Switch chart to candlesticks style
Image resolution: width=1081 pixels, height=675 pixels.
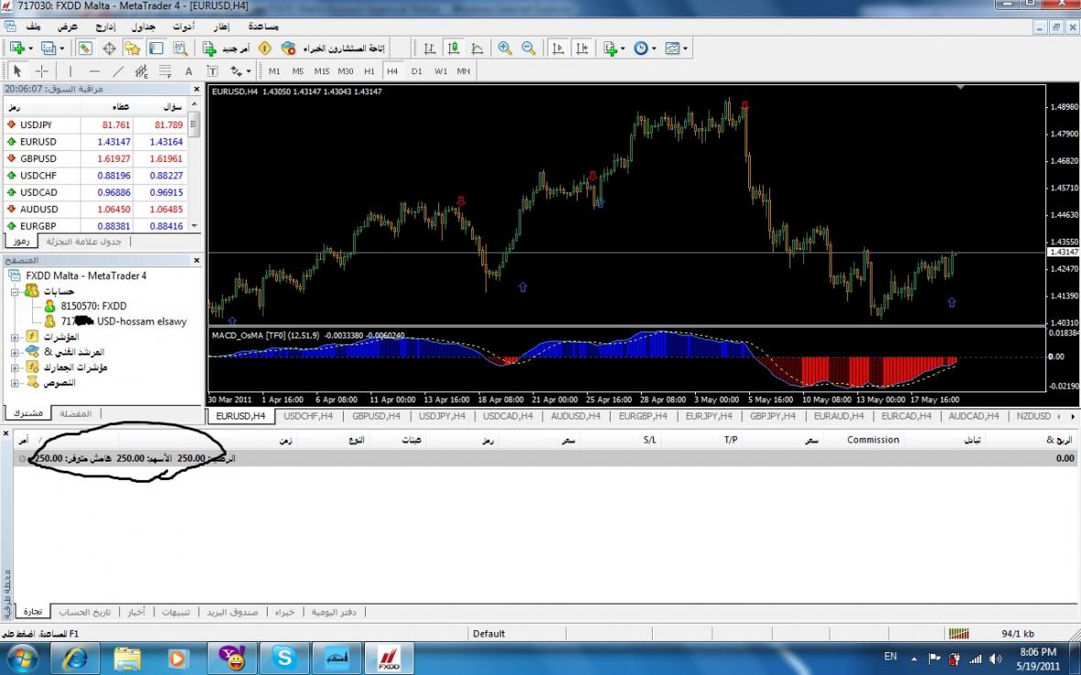pos(454,49)
